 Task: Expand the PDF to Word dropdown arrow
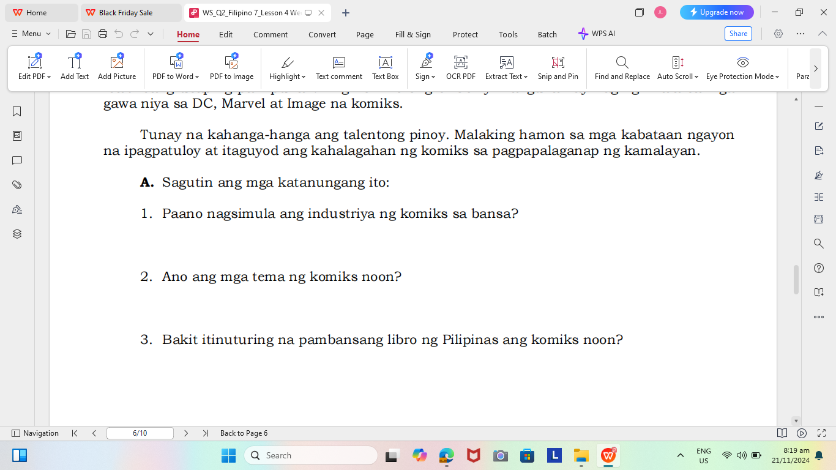(197, 77)
